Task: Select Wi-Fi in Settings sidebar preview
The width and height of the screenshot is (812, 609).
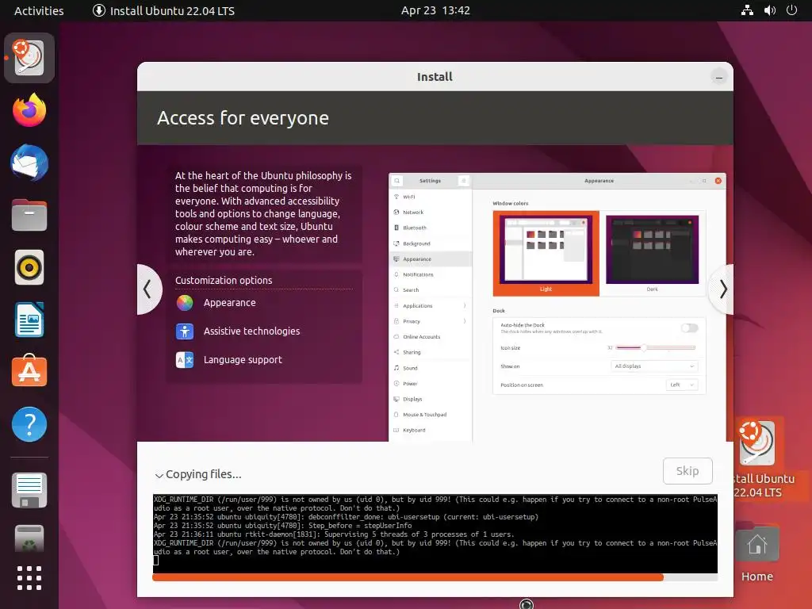Action: click(431, 197)
